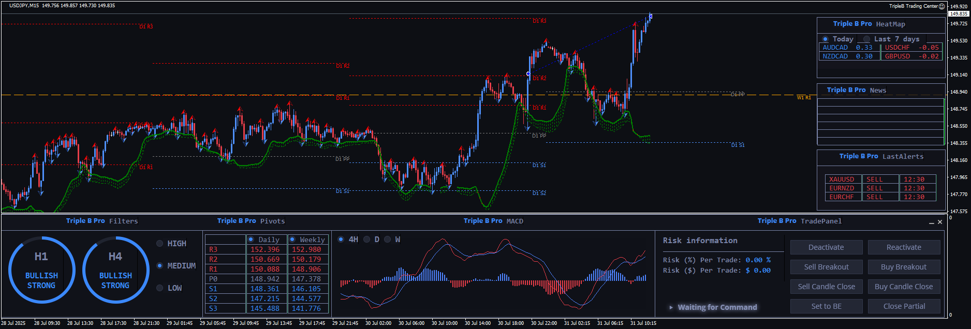Click the Set to BE button
This screenshot has height=329, width=971.
826,306
